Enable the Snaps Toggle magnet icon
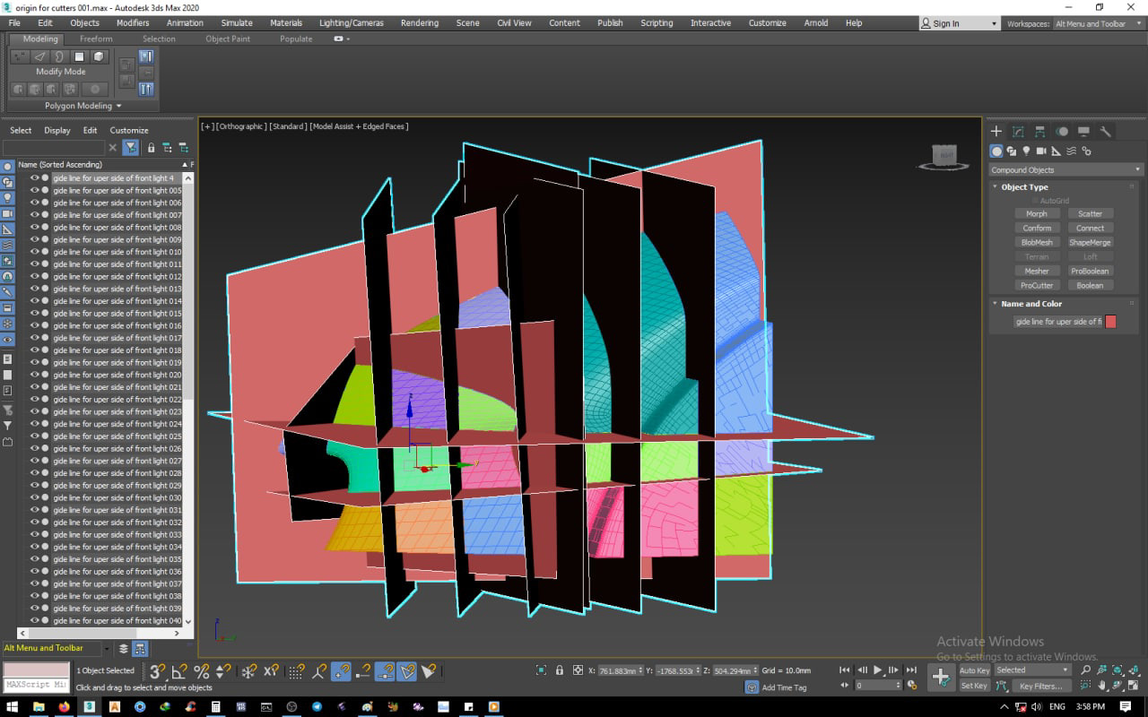 click(157, 672)
